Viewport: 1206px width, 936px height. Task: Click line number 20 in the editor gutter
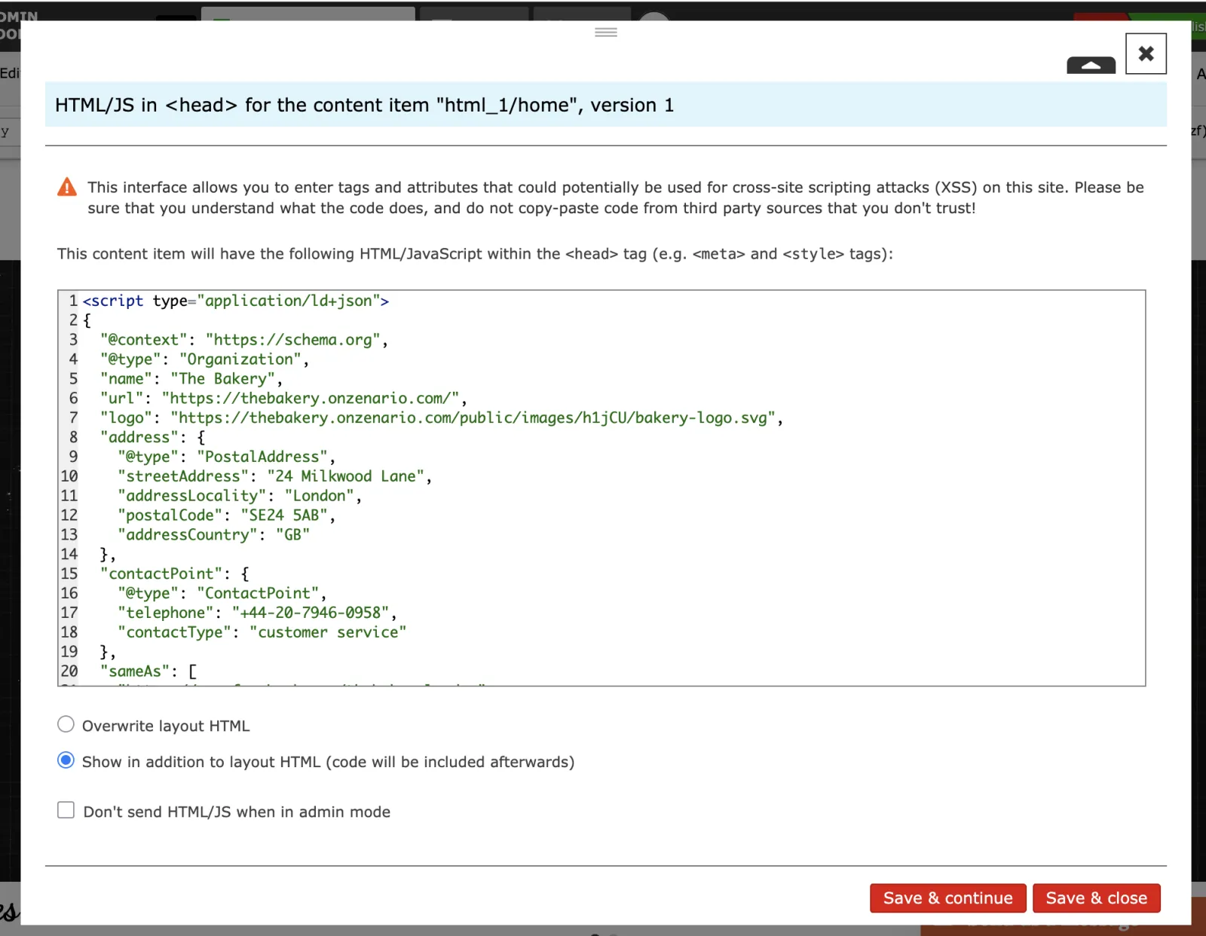(69, 672)
